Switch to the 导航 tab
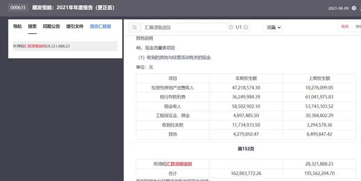The width and height of the screenshot is (361, 181). (17, 26)
